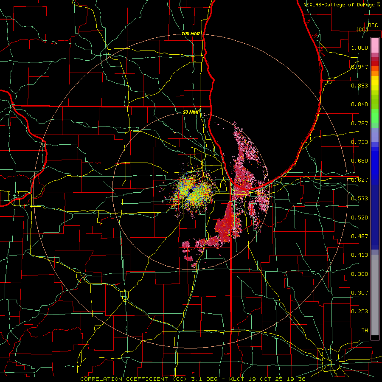382x382 pixels.
Task: Click the 0.520 scale value label
Action: [360, 218]
